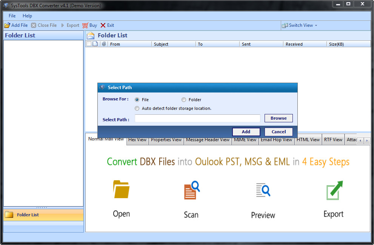The width and height of the screenshot is (374, 245).
Task: Click the Open folder graphic
Action: pyautogui.click(x=122, y=189)
